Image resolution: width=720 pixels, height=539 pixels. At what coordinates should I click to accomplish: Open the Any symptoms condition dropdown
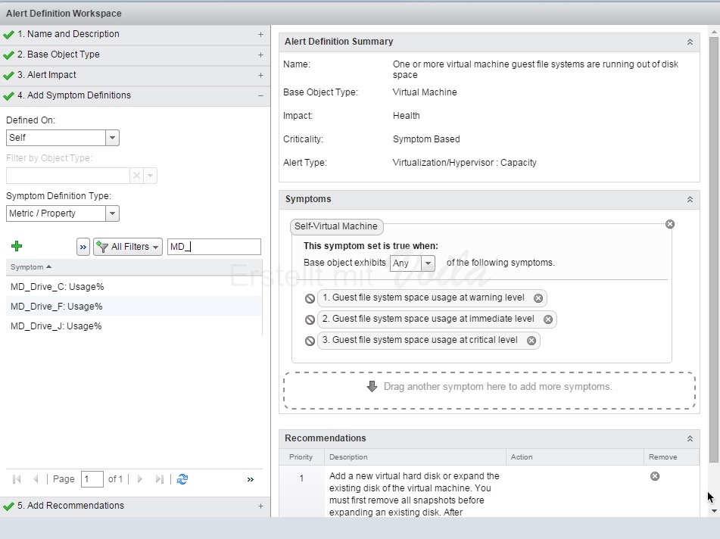tap(428, 263)
